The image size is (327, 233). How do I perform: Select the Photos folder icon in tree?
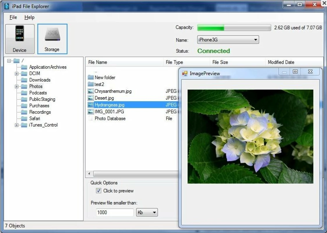point(24,87)
